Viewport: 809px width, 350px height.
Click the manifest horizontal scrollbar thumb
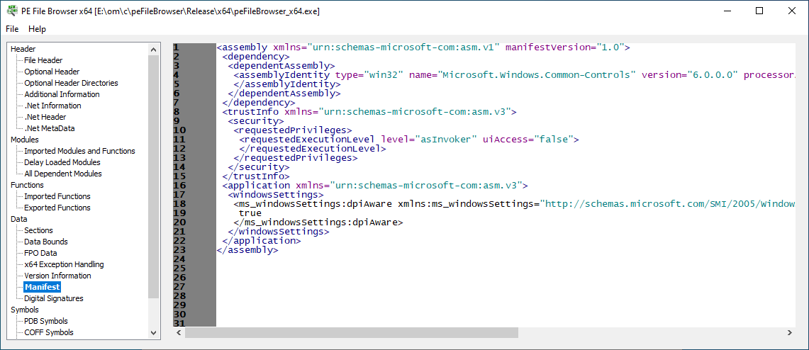[x=352, y=333]
